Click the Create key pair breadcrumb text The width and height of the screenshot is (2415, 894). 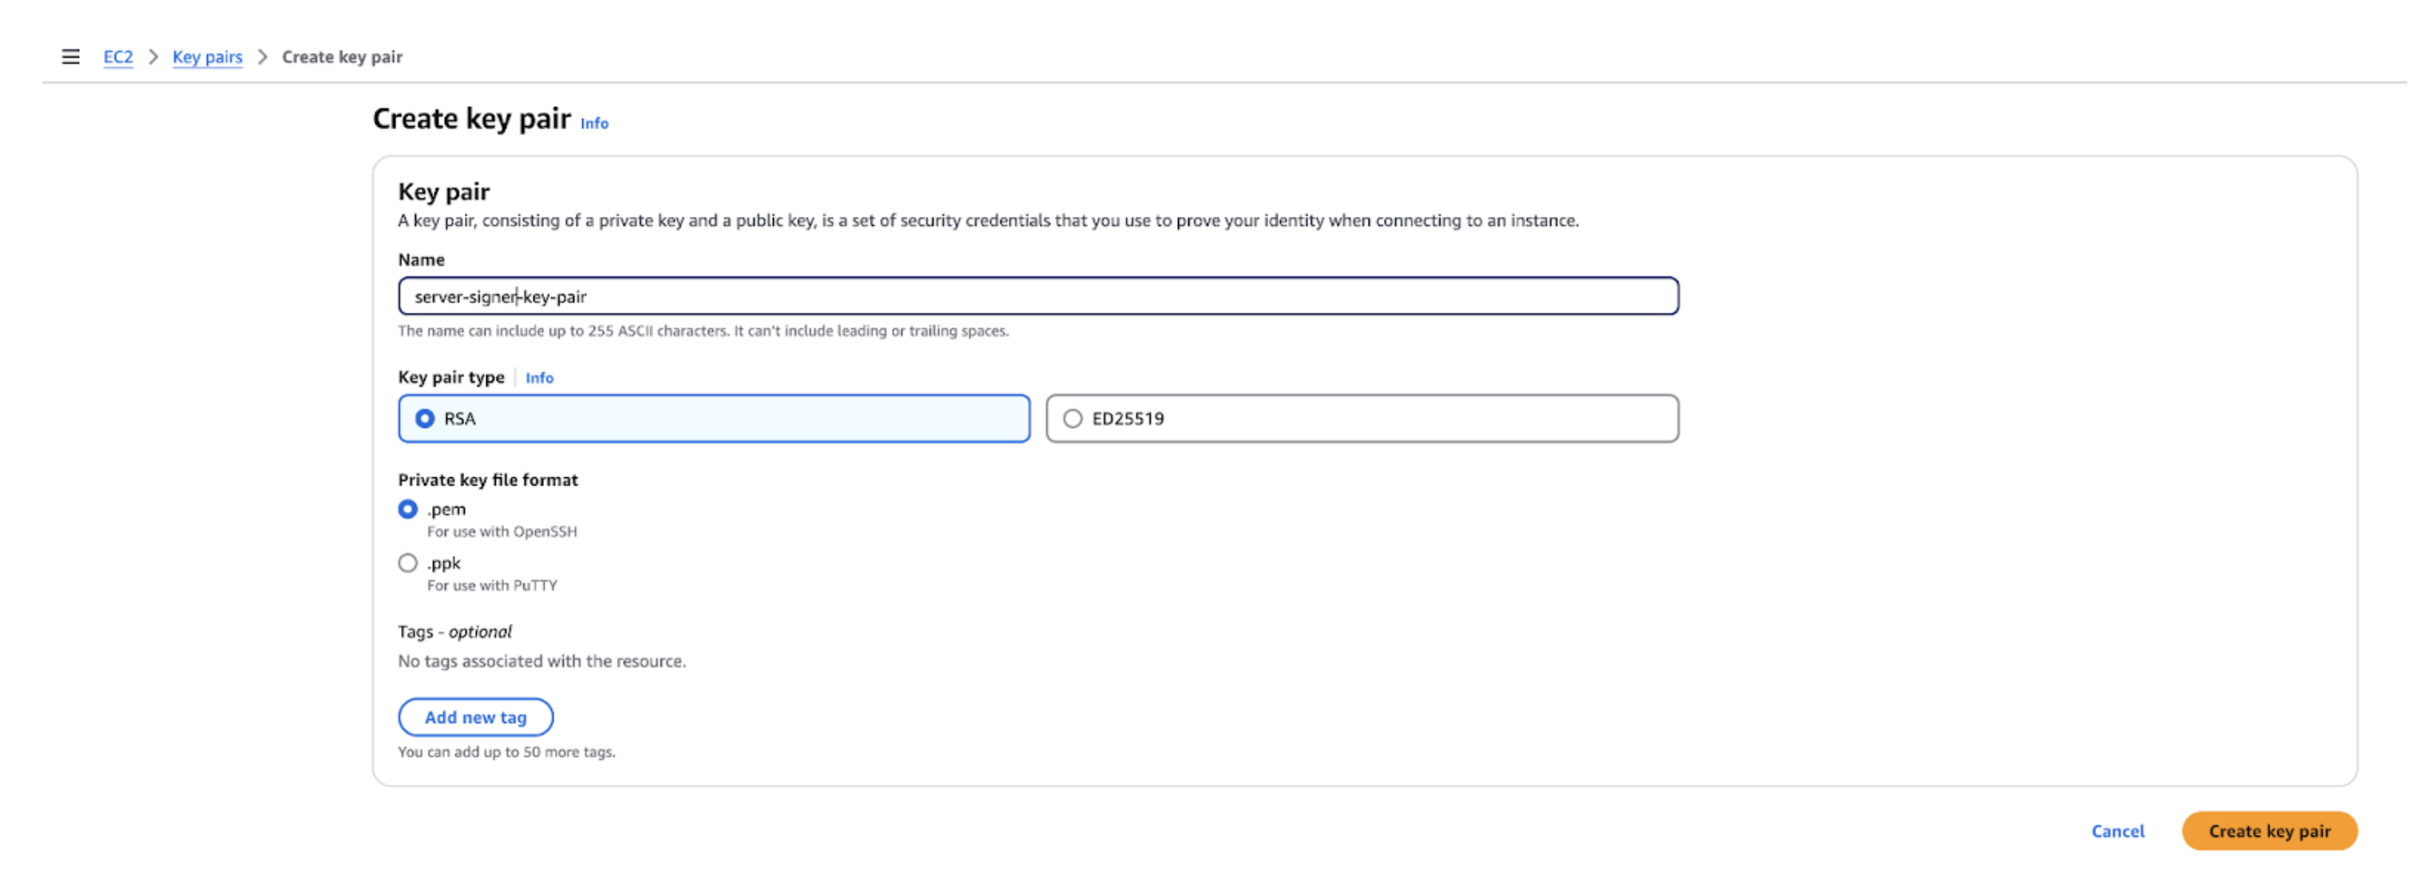tap(342, 57)
